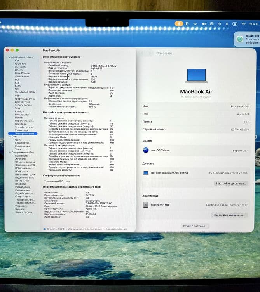Click the Macintosh HD drive icon
Screen dimensions: 260x292
point(145,205)
